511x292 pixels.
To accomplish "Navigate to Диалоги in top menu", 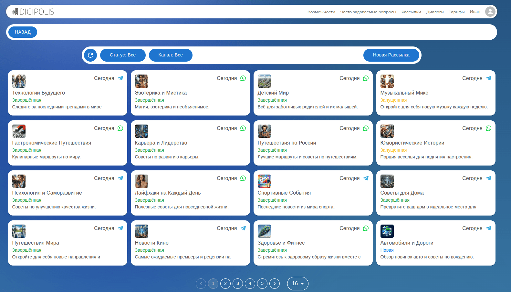I will [x=435, y=12].
